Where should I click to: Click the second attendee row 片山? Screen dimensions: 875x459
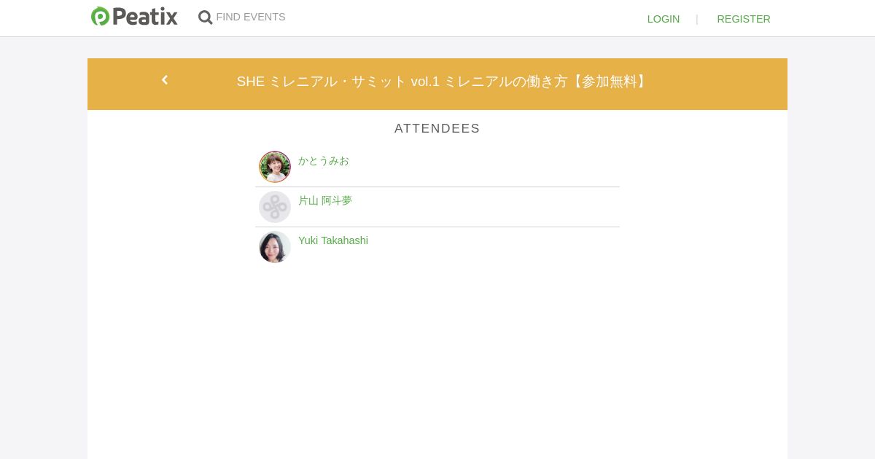pos(474,208)
